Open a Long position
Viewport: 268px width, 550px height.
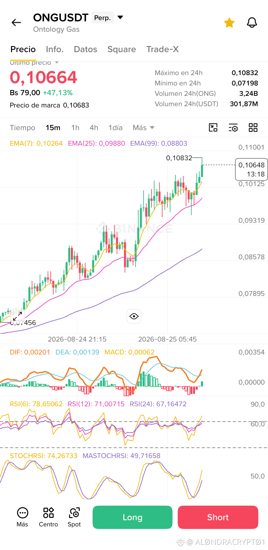tap(132, 517)
